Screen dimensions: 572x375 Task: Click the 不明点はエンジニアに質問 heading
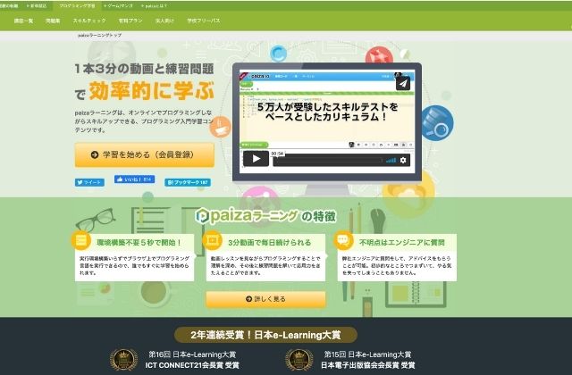(402, 242)
